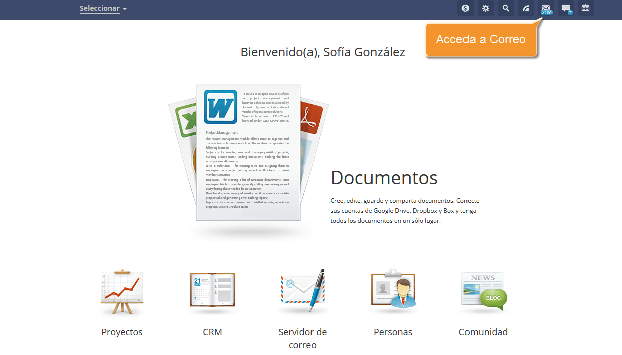This screenshot has width=622, height=355.
Task: Click the CRM label link
Action: point(212,332)
